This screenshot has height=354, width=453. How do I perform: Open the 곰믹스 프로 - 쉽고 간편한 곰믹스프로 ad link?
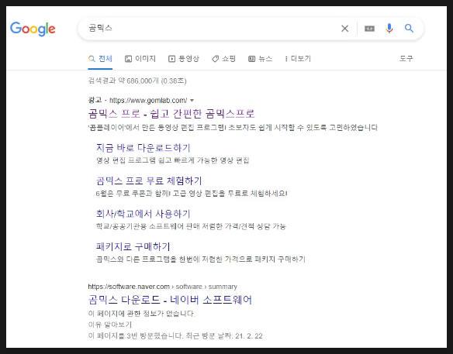tap(171, 114)
